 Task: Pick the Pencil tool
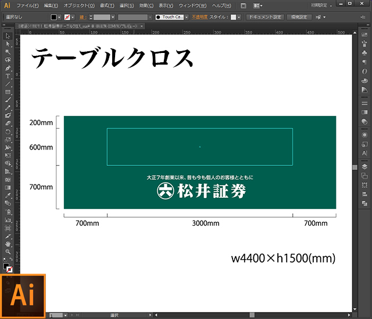(8, 108)
